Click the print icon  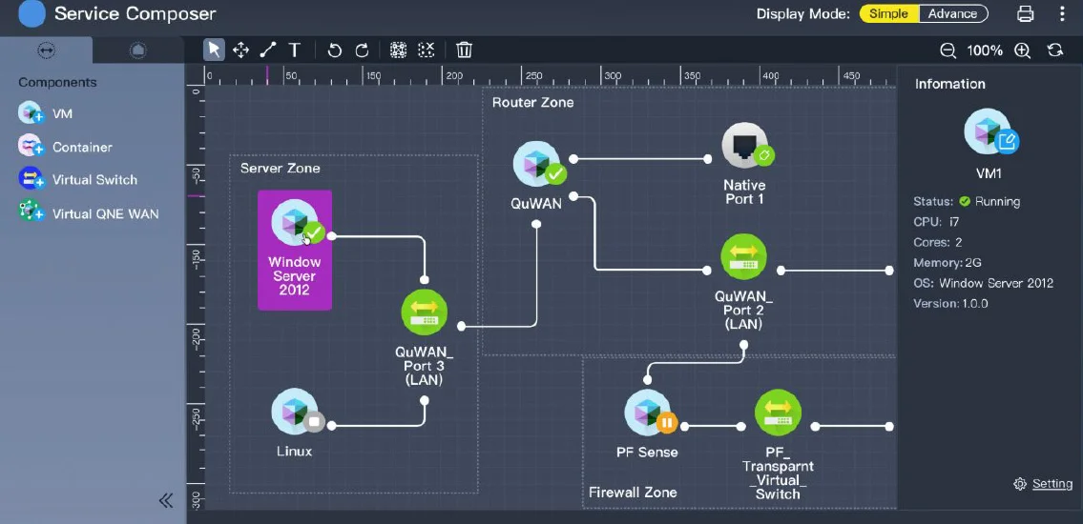point(1026,13)
